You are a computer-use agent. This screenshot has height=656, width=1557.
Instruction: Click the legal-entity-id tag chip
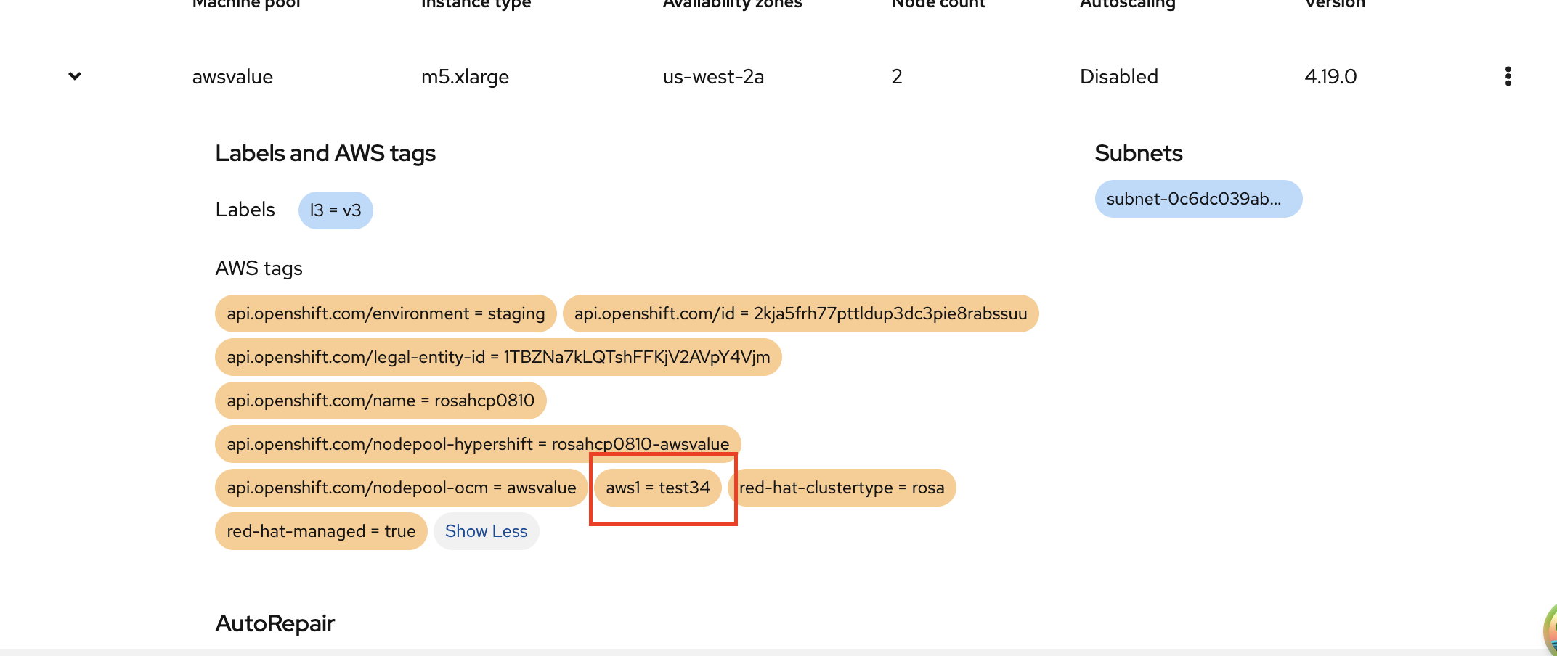click(x=498, y=357)
